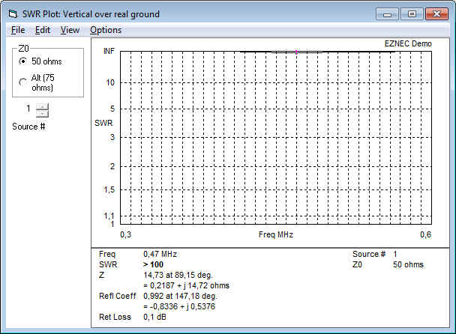Viewport: 456px width, 334px height.
Task: Close the SWR Plot window
Action: 436,14
